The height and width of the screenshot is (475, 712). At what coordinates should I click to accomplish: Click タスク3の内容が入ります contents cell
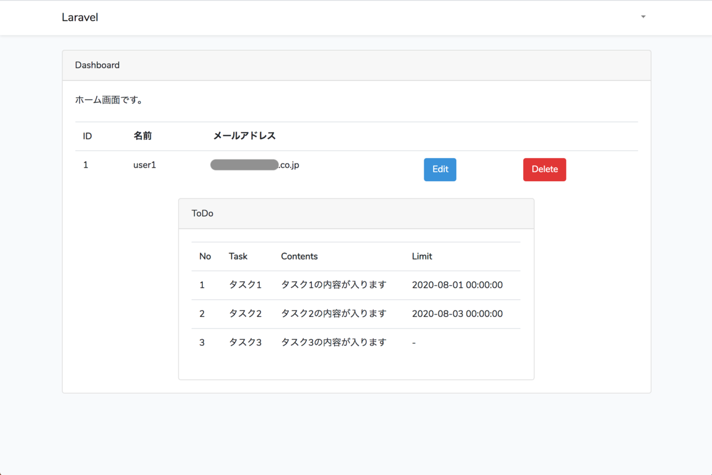click(x=334, y=342)
